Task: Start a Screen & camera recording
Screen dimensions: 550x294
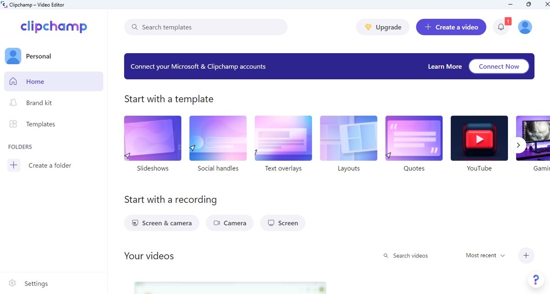Action: click(x=162, y=223)
